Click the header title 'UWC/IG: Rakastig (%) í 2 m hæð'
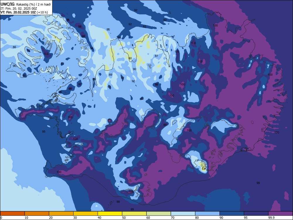The height and width of the screenshot is (220, 293). click(x=25, y=4)
